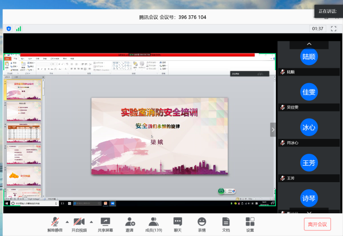Expand video options arrow beside 开启视频
This screenshot has height=236, width=343.
click(91, 222)
